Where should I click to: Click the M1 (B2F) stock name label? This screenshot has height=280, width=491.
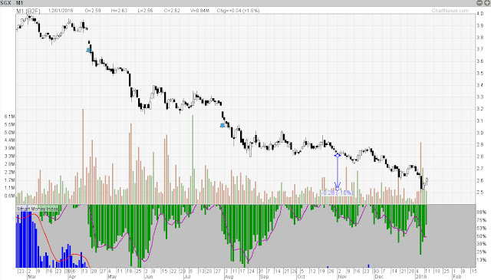point(28,11)
